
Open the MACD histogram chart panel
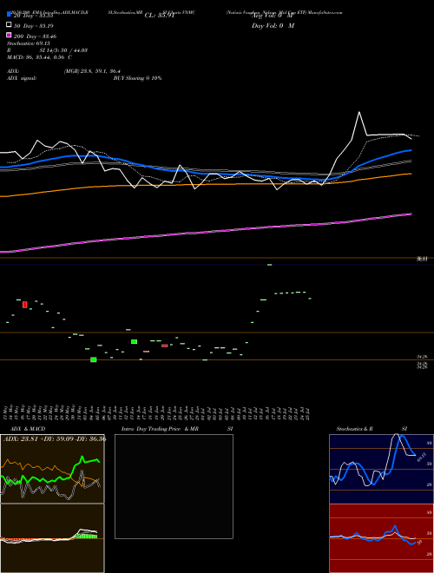52,538
